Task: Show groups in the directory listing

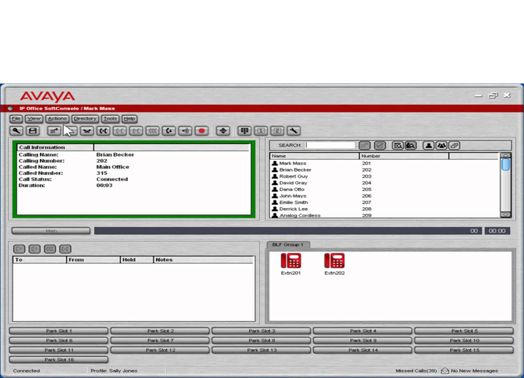Action: pos(441,145)
